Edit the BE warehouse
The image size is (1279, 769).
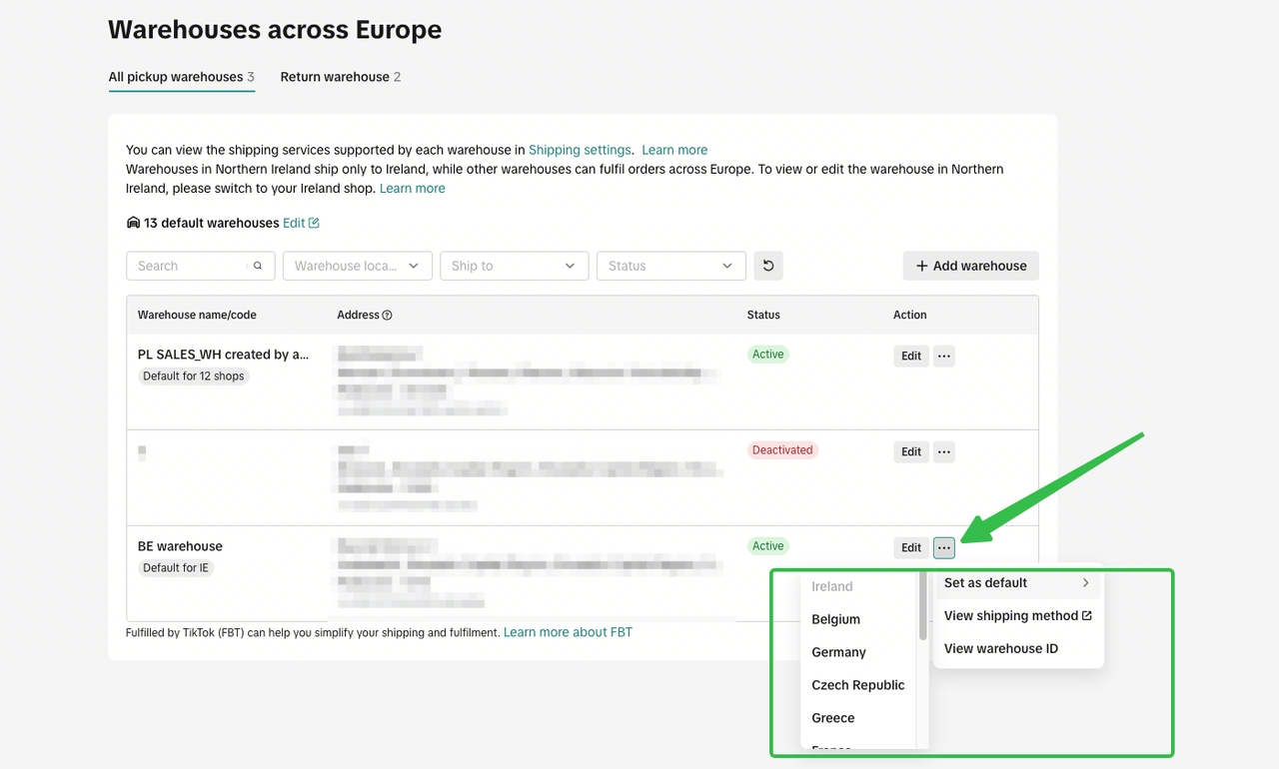(x=911, y=547)
